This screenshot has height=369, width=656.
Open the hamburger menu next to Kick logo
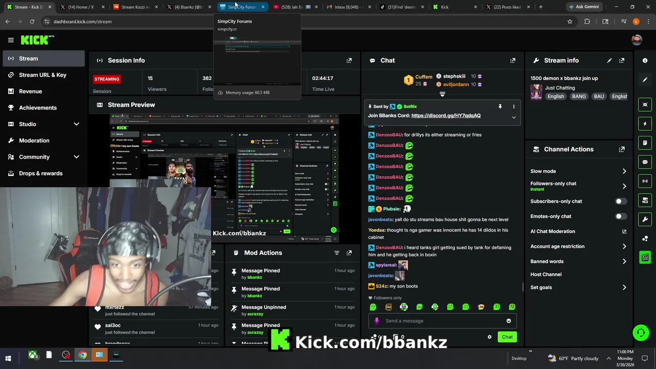point(11,40)
